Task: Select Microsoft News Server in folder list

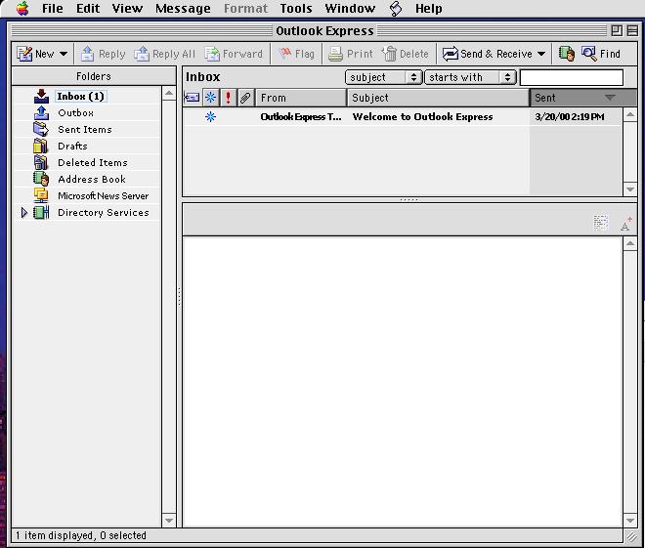Action: point(103,196)
